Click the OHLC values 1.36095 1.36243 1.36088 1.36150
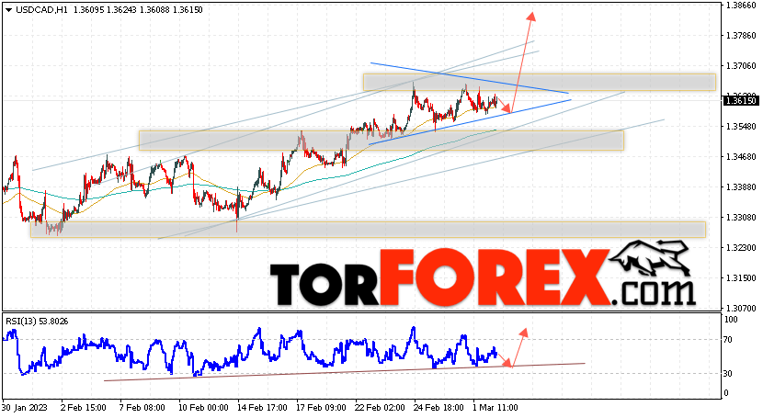The image size is (763, 418). (138, 10)
